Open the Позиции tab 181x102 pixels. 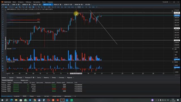coord(19,77)
